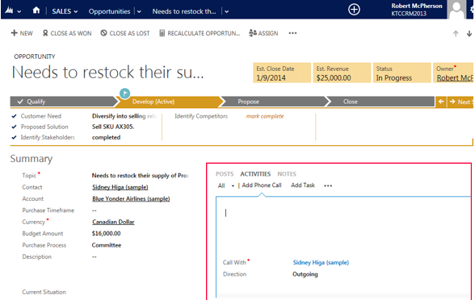Click Add Phone Call link
Viewport: 475px width, 304px height.
tap(262, 185)
